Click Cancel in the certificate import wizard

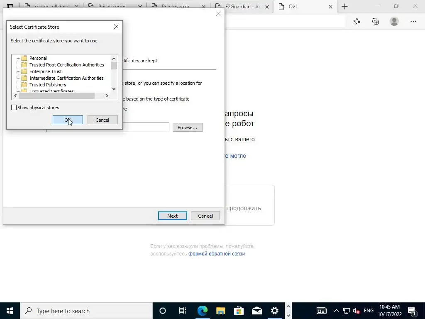tap(205, 216)
